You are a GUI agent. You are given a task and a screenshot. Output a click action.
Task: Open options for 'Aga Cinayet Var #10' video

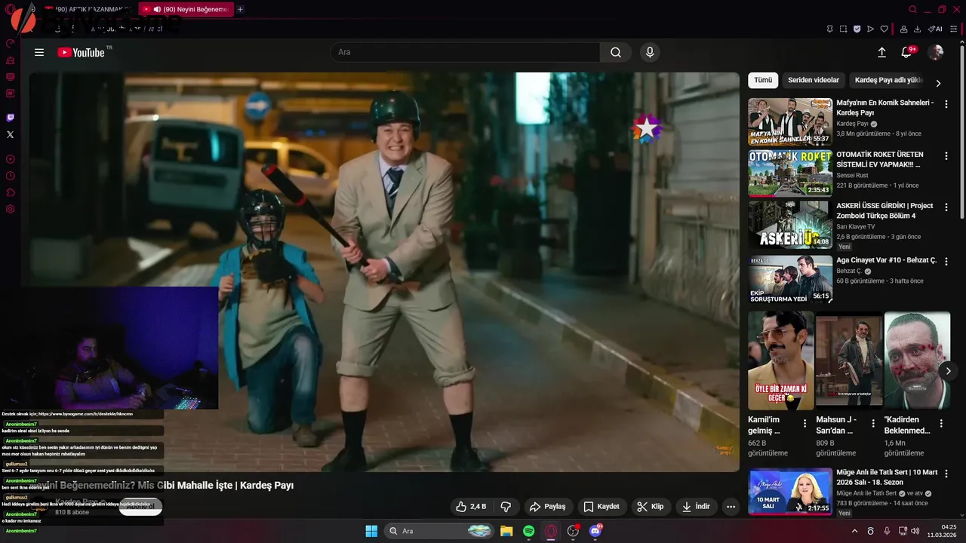point(946,261)
